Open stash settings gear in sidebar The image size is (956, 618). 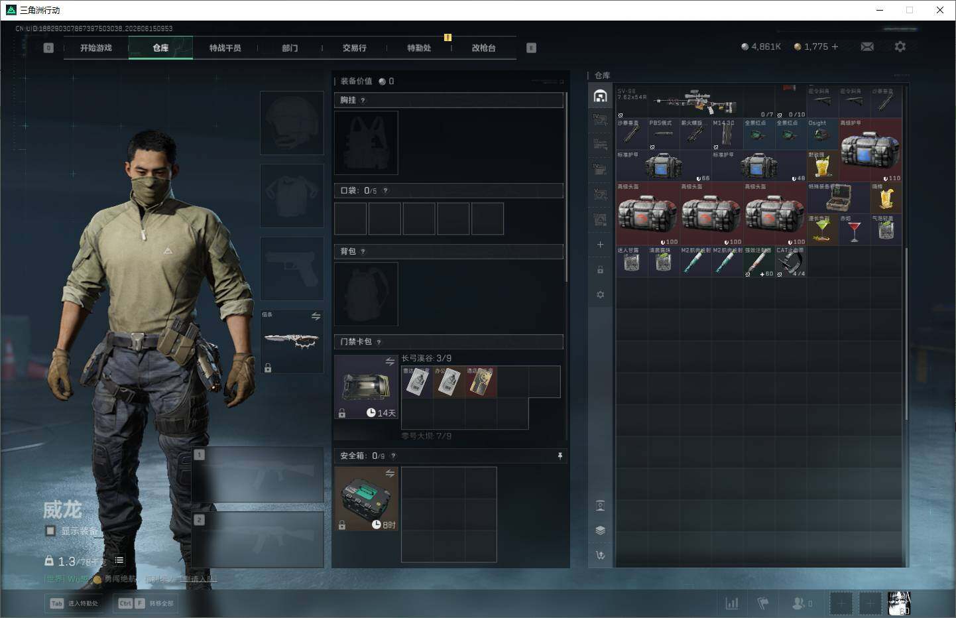[600, 294]
